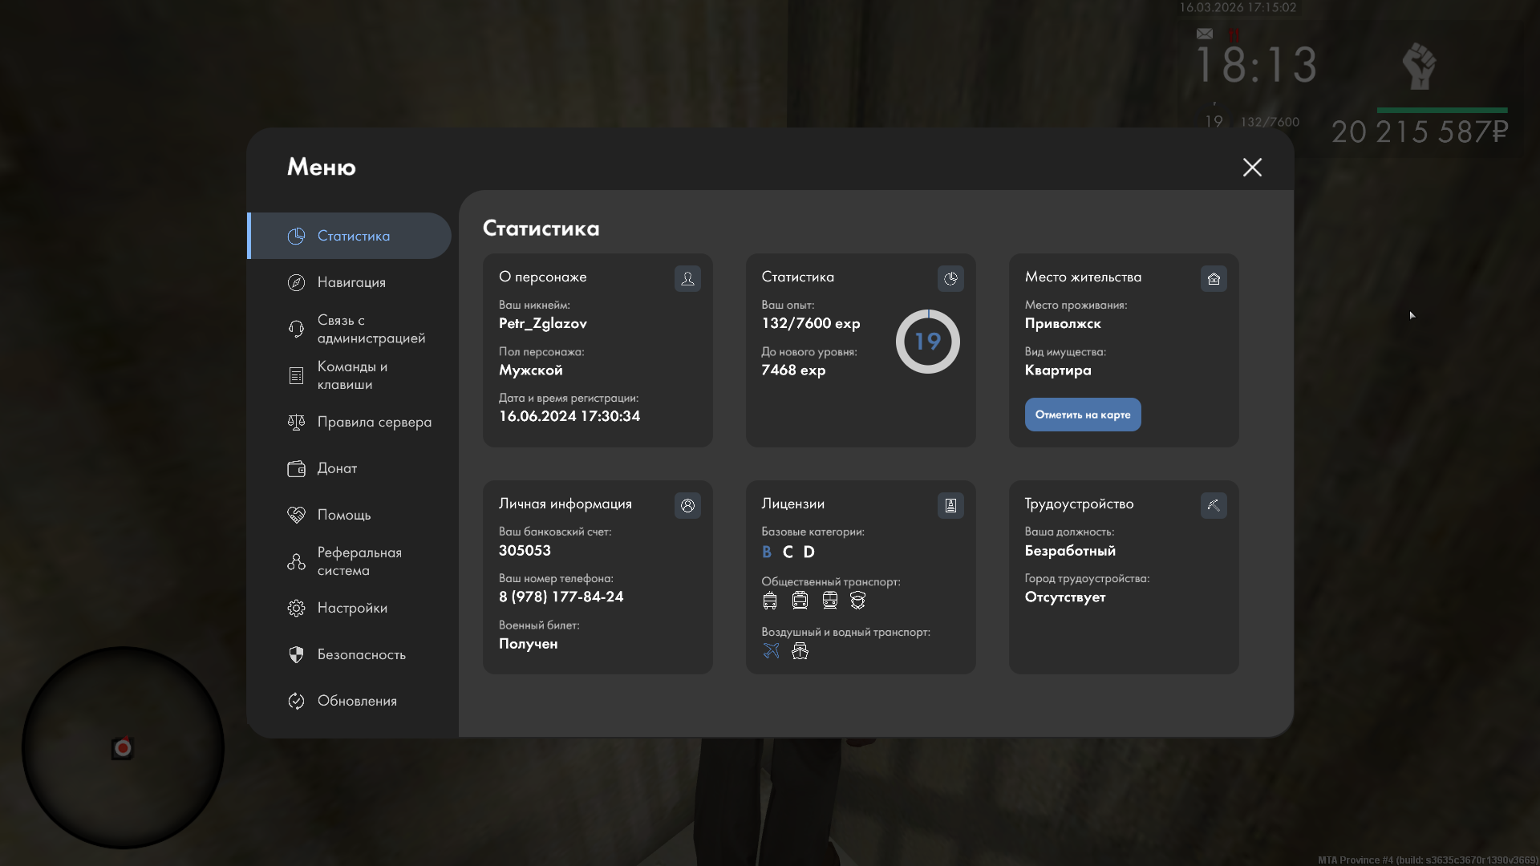
Task: Close the Меню window with X
Action: click(x=1252, y=167)
